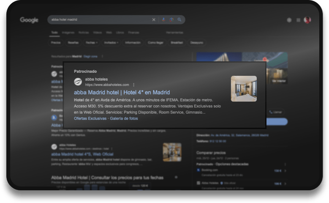The image size is (329, 203).
Task: Click the abba hoteles favicon in the sponsored ad
Action: 78,82
